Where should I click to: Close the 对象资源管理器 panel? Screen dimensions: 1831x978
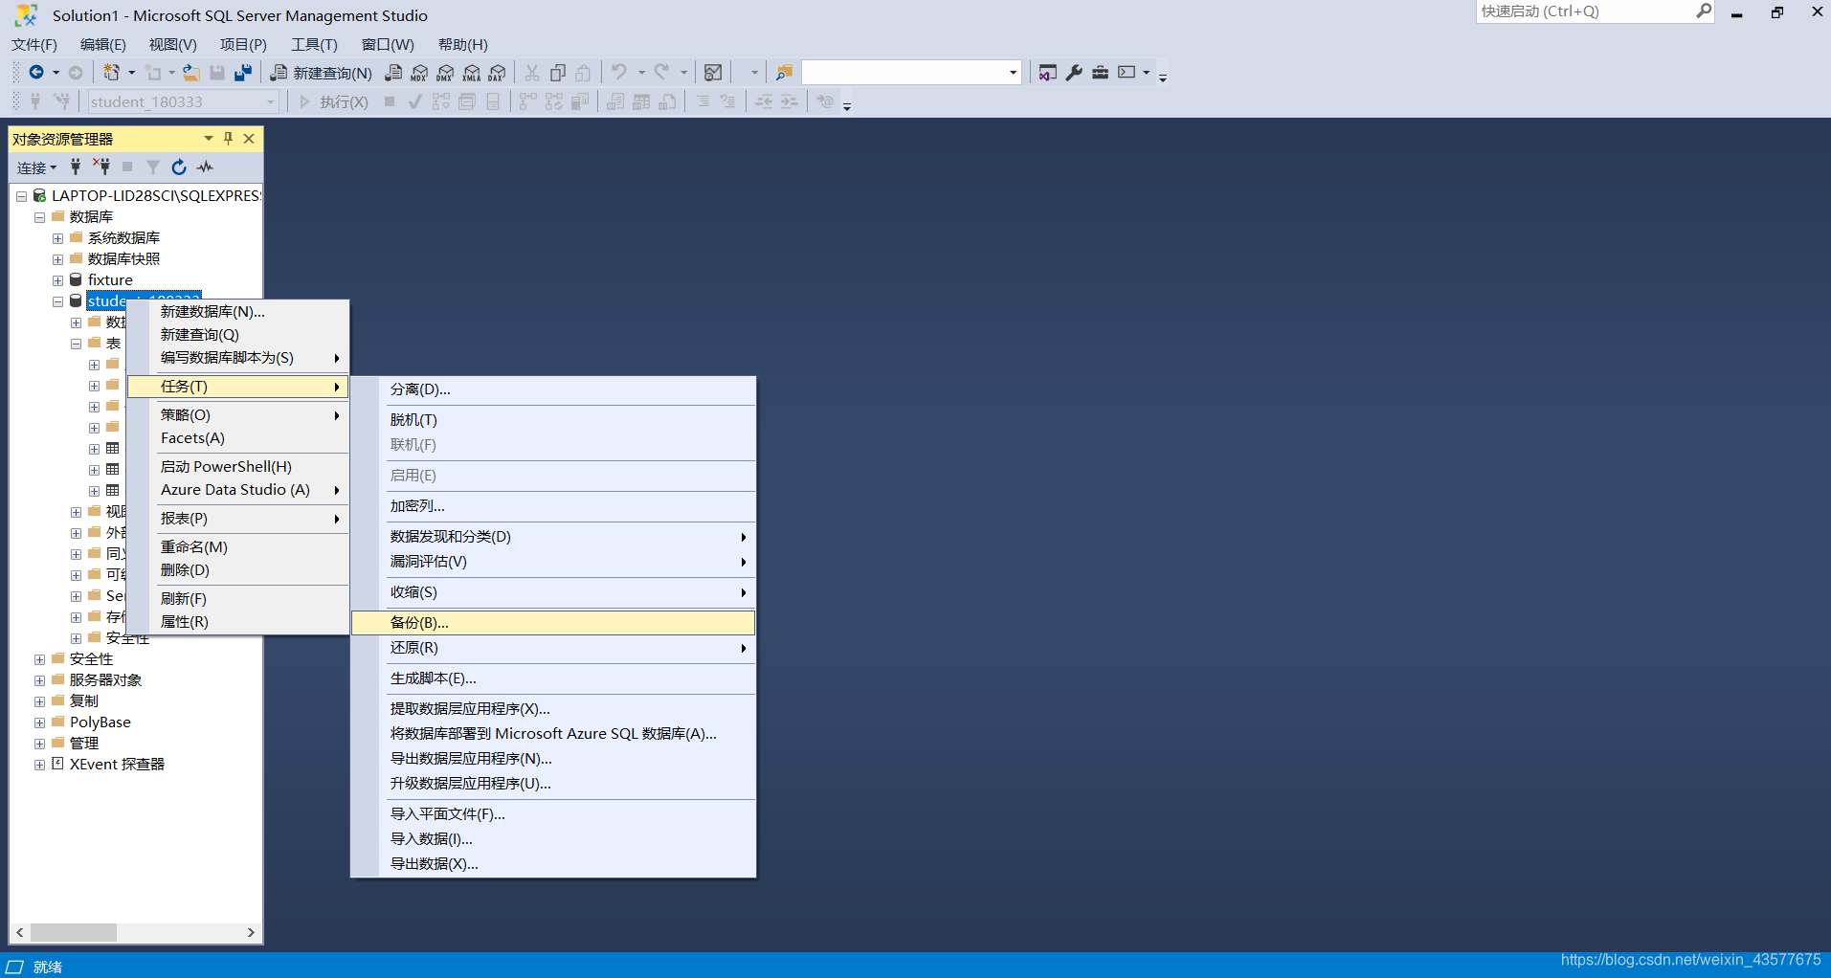coord(249,139)
